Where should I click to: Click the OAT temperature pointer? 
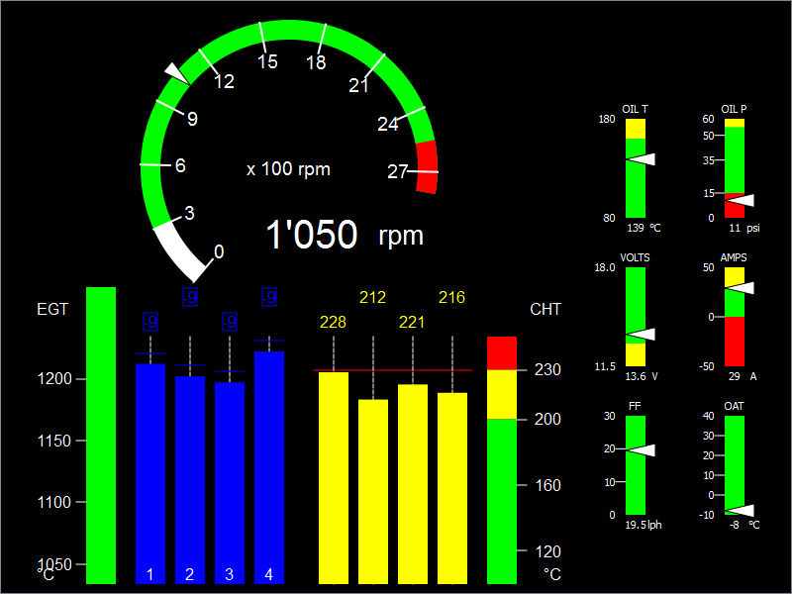point(740,510)
